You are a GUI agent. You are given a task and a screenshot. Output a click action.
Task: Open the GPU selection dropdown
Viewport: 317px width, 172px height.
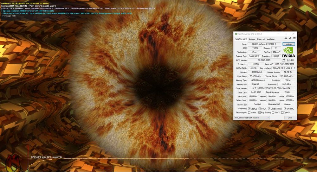coord(252,118)
